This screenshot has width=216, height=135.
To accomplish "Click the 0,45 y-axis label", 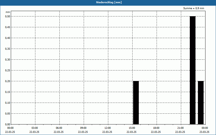I will tap(8, 27).
